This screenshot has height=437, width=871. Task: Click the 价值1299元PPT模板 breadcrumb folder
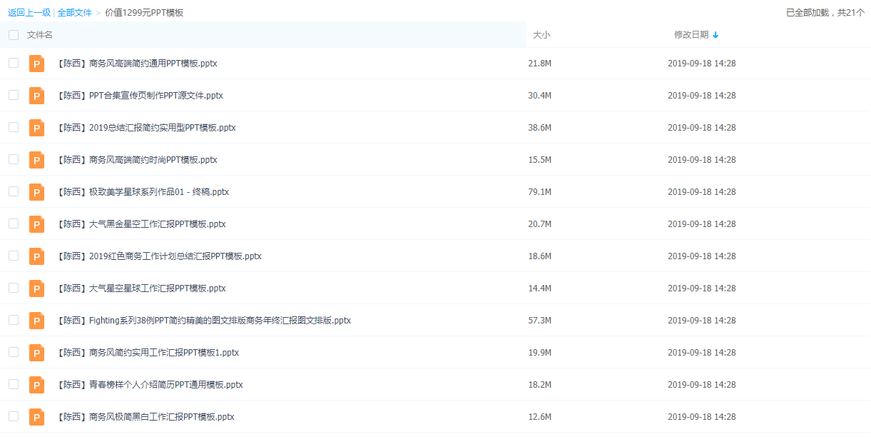144,12
